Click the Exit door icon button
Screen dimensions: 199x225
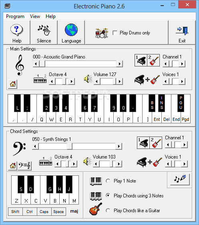click(182, 33)
